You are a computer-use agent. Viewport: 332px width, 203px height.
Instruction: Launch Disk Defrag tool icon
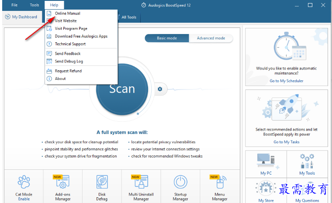102,182
